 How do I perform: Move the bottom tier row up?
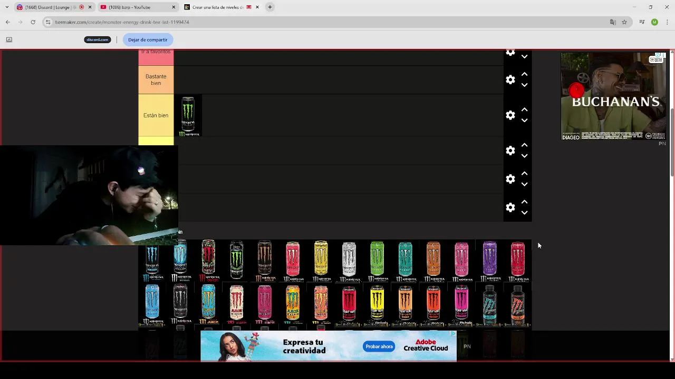[524, 202]
